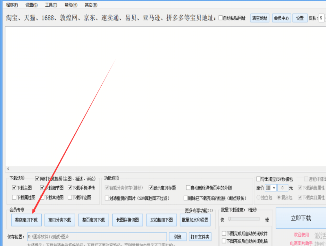This screenshot has width=326, height=246.
Task: Open the 帮助(H) menu
Action: [71, 5]
